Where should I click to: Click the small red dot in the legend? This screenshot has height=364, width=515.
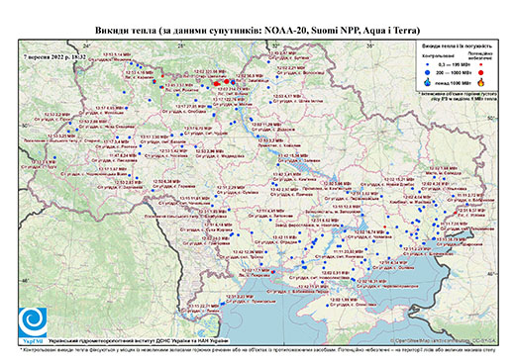[x=480, y=65]
